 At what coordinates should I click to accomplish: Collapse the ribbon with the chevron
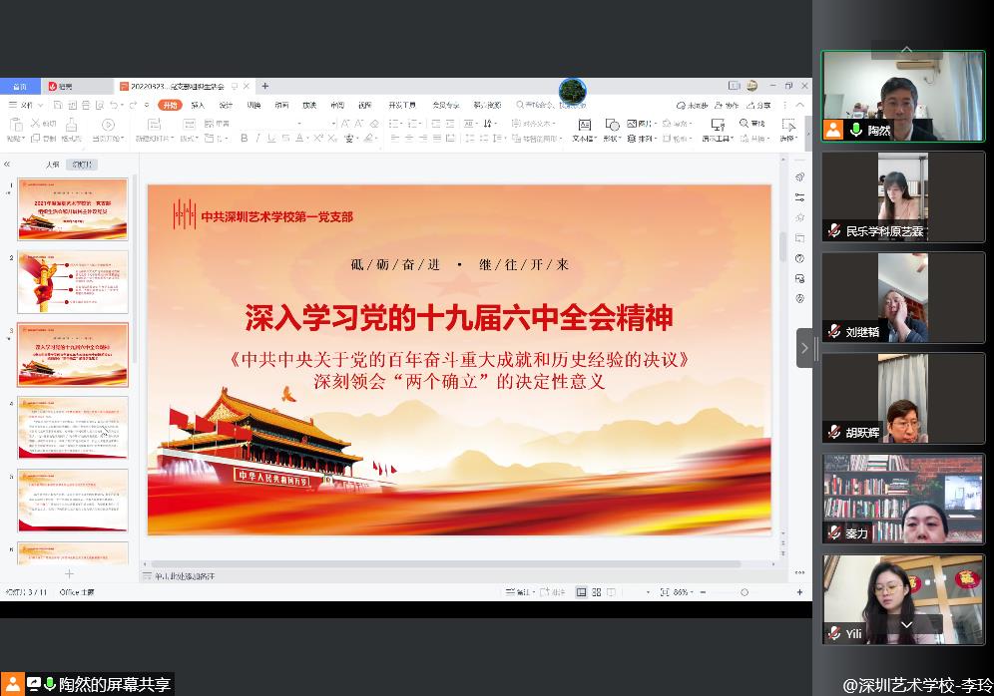point(800,105)
